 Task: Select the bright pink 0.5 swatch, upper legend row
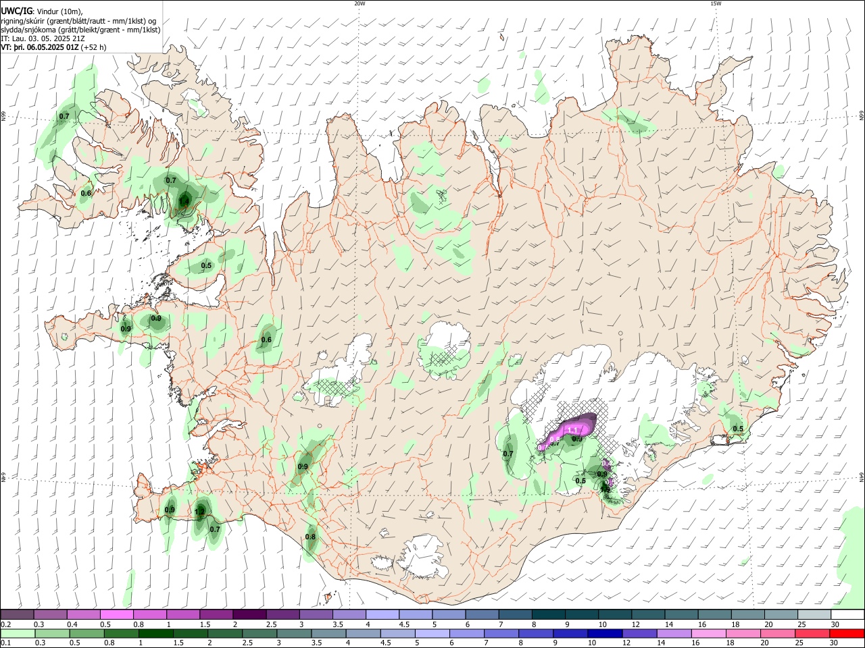click(117, 614)
